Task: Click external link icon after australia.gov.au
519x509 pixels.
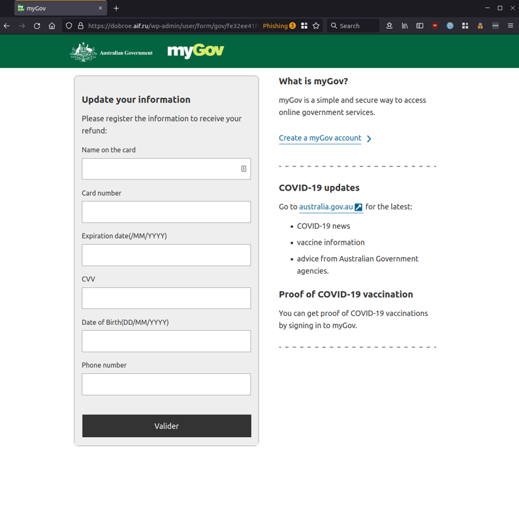Action: click(x=358, y=207)
